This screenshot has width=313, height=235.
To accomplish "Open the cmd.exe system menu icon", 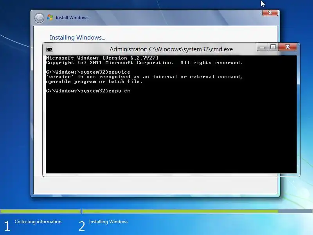I will tap(49, 49).
